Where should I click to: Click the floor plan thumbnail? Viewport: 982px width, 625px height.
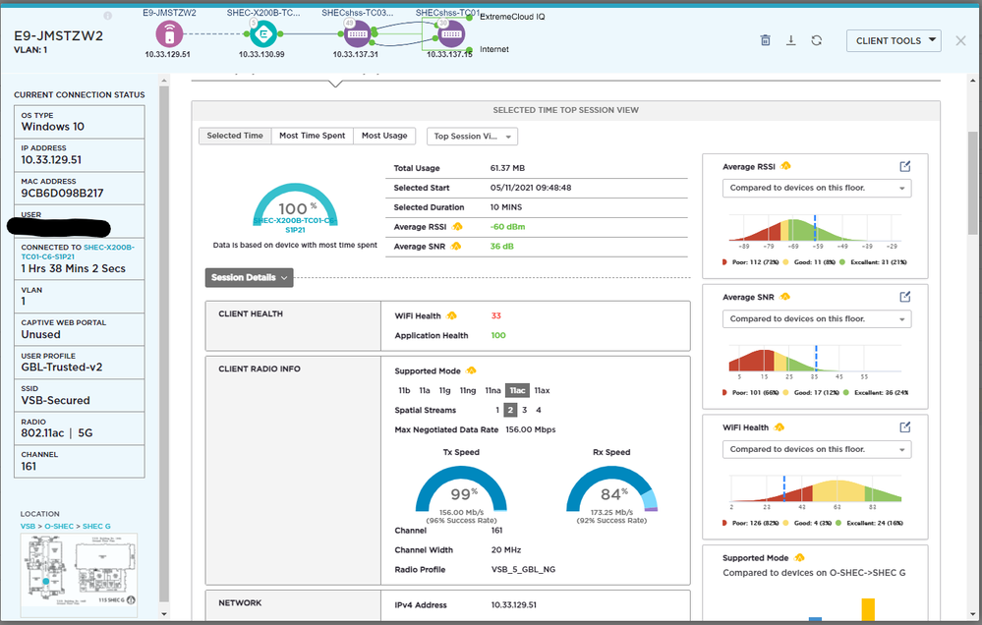(79, 575)
